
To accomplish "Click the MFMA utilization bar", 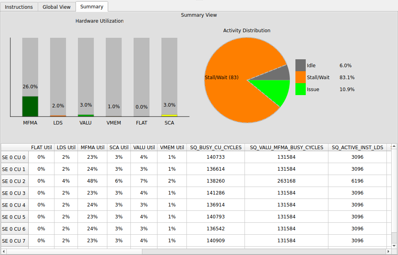I will 30,105.
